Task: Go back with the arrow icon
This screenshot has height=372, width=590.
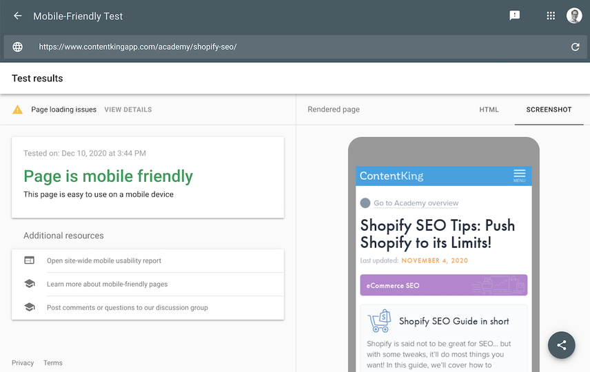Action: click(17, 16)
